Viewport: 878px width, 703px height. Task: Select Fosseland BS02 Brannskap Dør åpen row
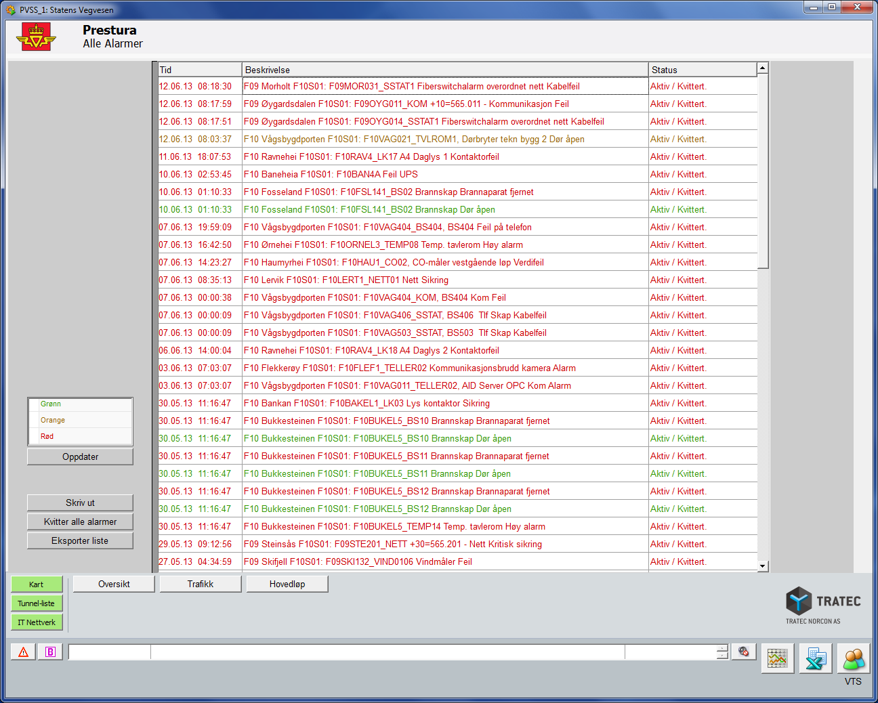[457, 209]
